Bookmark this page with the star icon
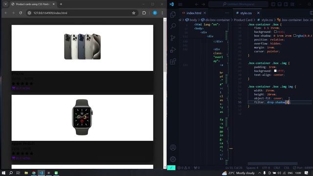 point(134,13)
